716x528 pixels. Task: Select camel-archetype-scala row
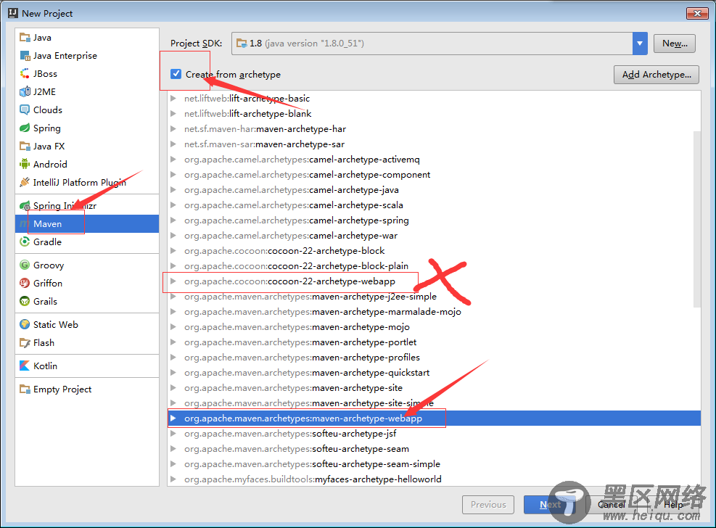[434, 205]
